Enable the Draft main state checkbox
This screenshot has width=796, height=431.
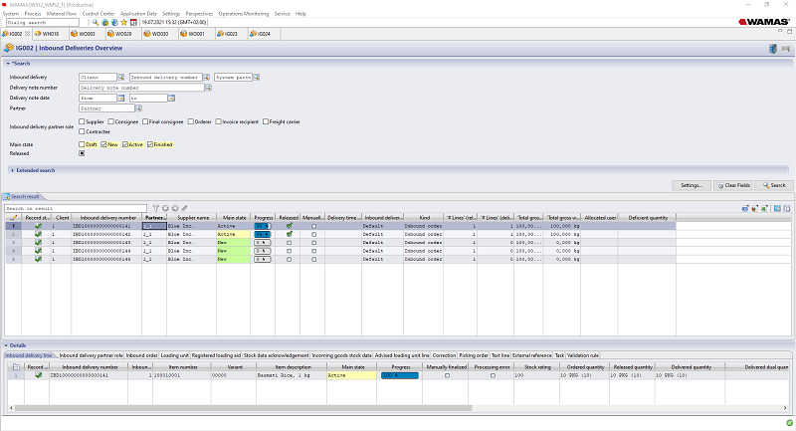point(82,144)
